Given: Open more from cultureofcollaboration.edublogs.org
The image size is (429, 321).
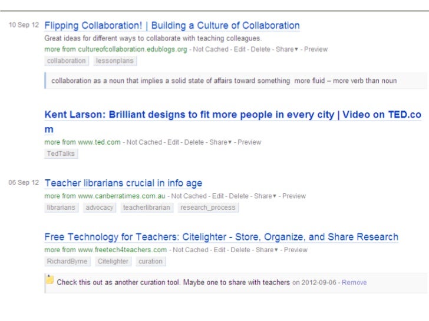Looking at the screenshot, I should click(x=115, y=49).
